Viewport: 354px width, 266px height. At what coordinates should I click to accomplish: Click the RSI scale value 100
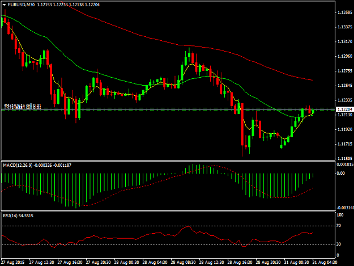(340, 215)
